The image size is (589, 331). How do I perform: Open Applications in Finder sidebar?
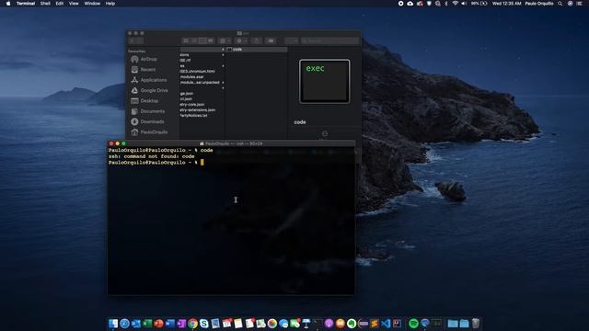click(149, 80)
